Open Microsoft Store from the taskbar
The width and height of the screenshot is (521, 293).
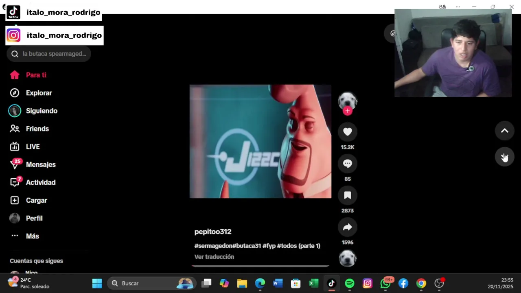(x=296, y=283)
